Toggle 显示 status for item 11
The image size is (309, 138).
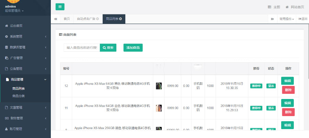point(271,108)
